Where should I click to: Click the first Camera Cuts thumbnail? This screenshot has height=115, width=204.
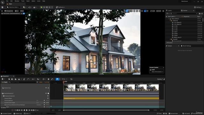point(69,88)
